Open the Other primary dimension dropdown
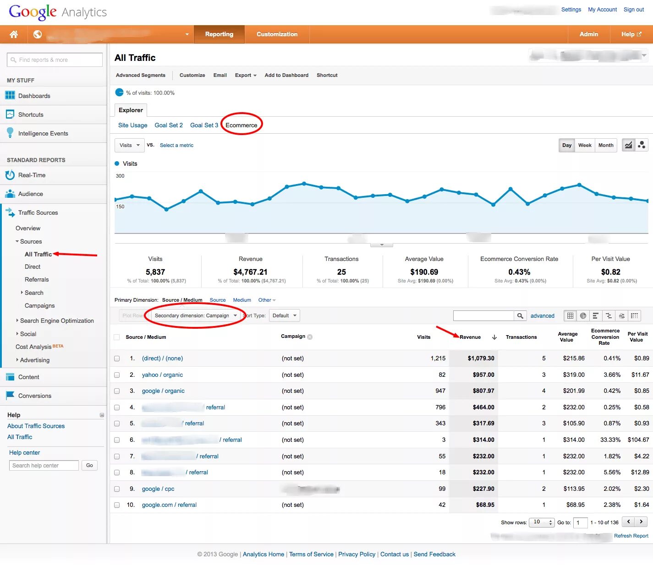Image resolution: width=653 pixels, height=565 pixels. coord(267,300)
